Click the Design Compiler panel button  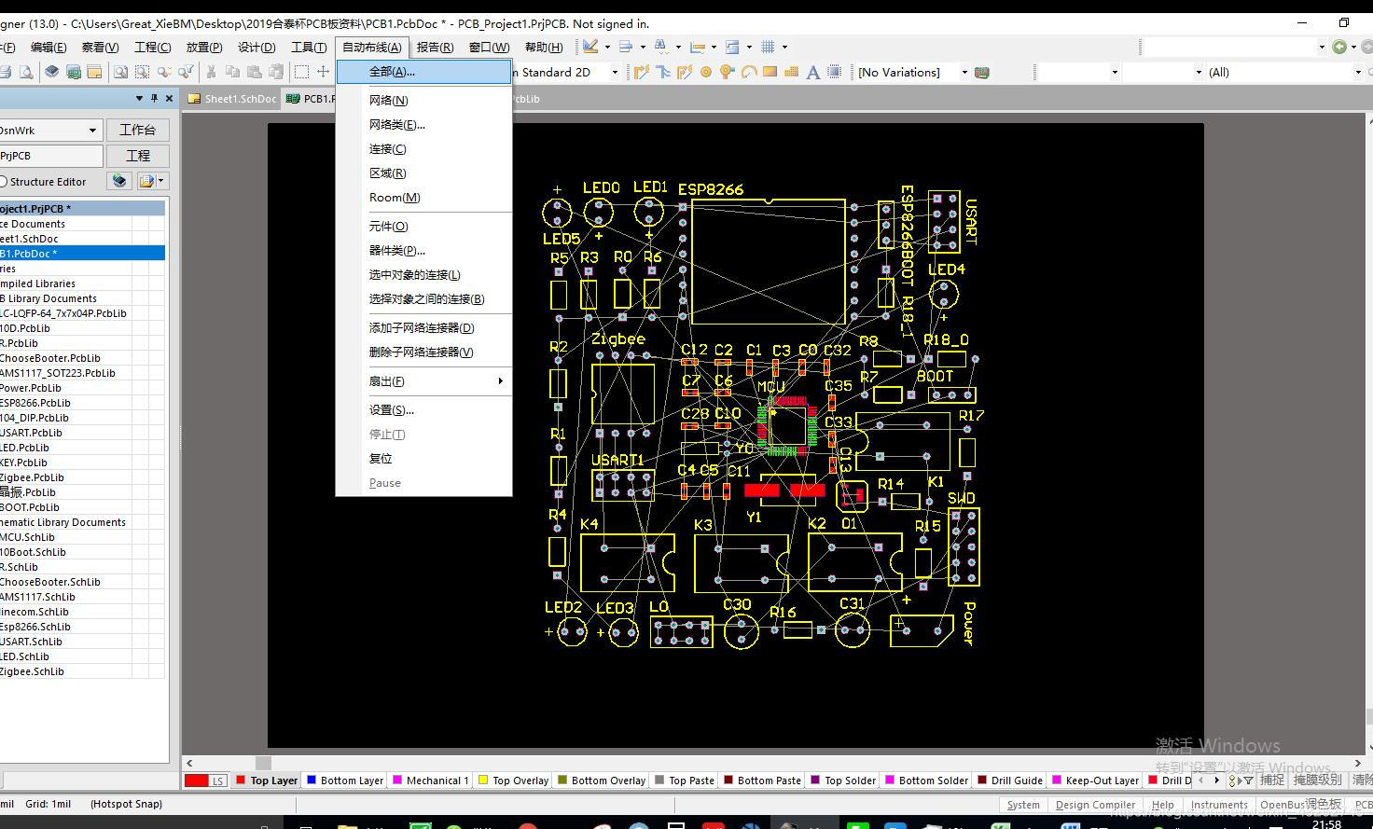[x=1095, y=805]
